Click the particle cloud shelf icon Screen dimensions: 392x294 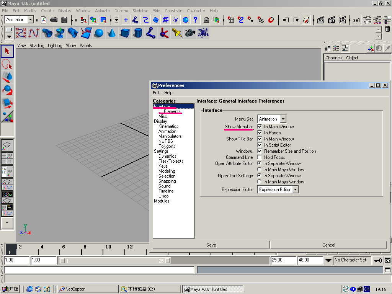point(203,33)
